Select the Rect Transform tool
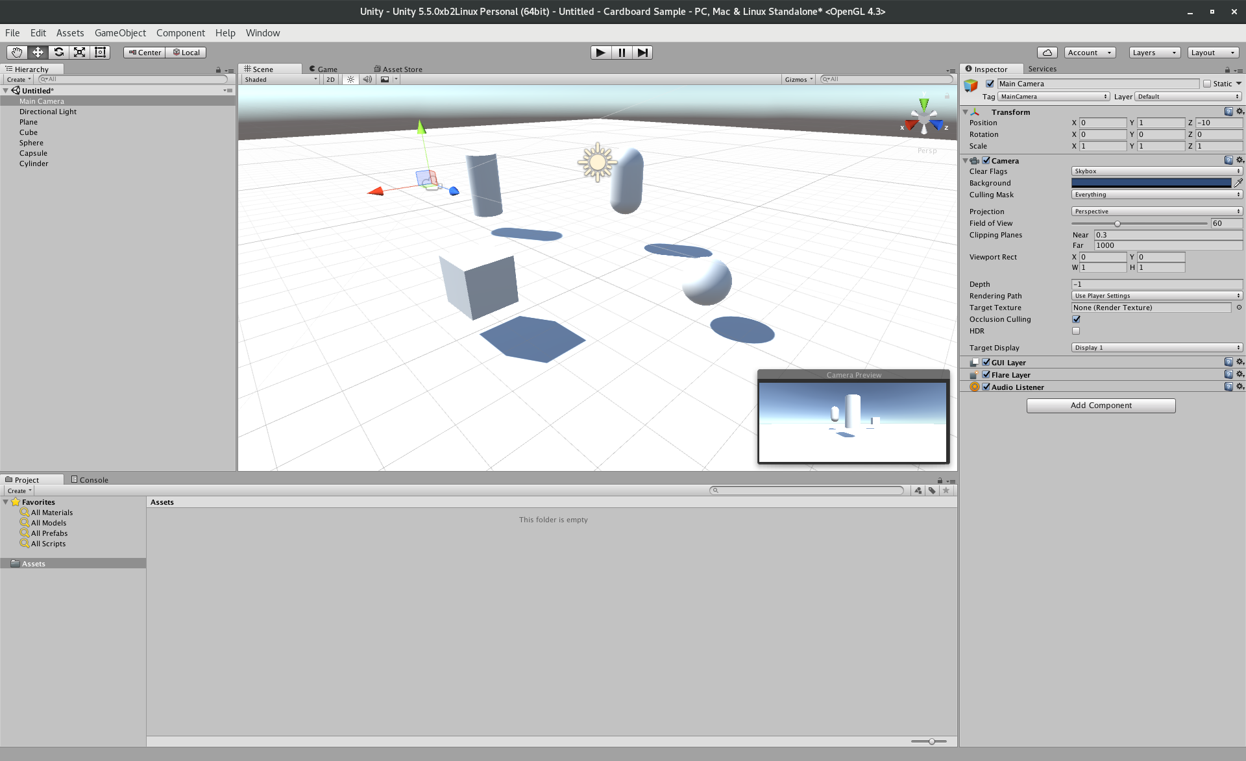1246x761 pixels. [x=100, y=53]
